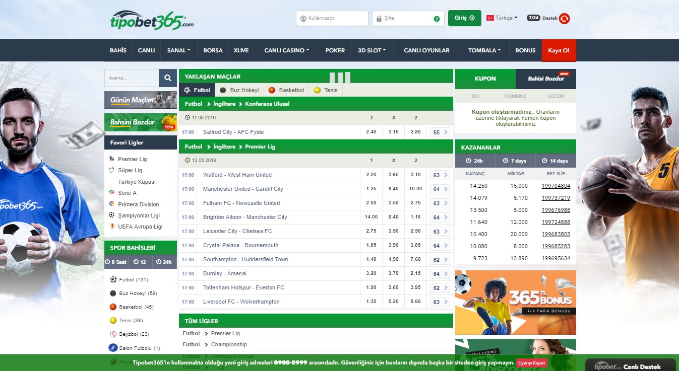The image size is (679, 371).
Task: Click the red Kayıt Ol register button
Action: (x=559, y=50)
